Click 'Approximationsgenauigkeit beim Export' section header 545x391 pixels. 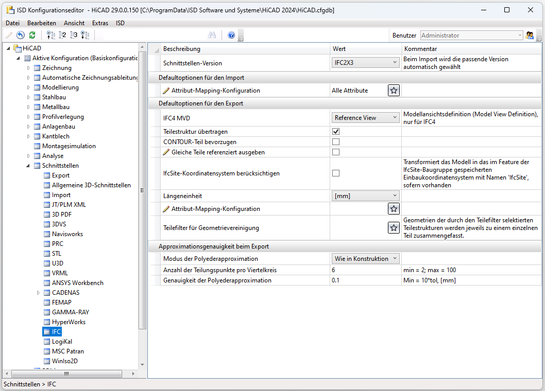coord(345,246)
